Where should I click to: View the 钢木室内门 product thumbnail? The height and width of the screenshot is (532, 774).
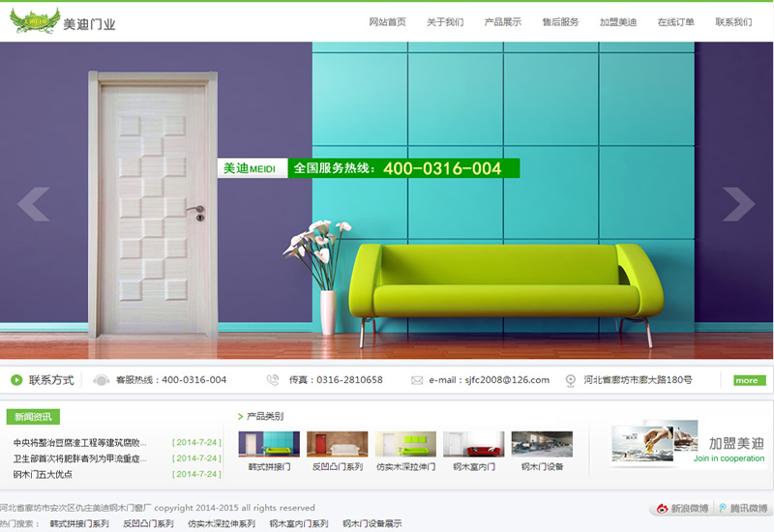(x=474, y=444)
